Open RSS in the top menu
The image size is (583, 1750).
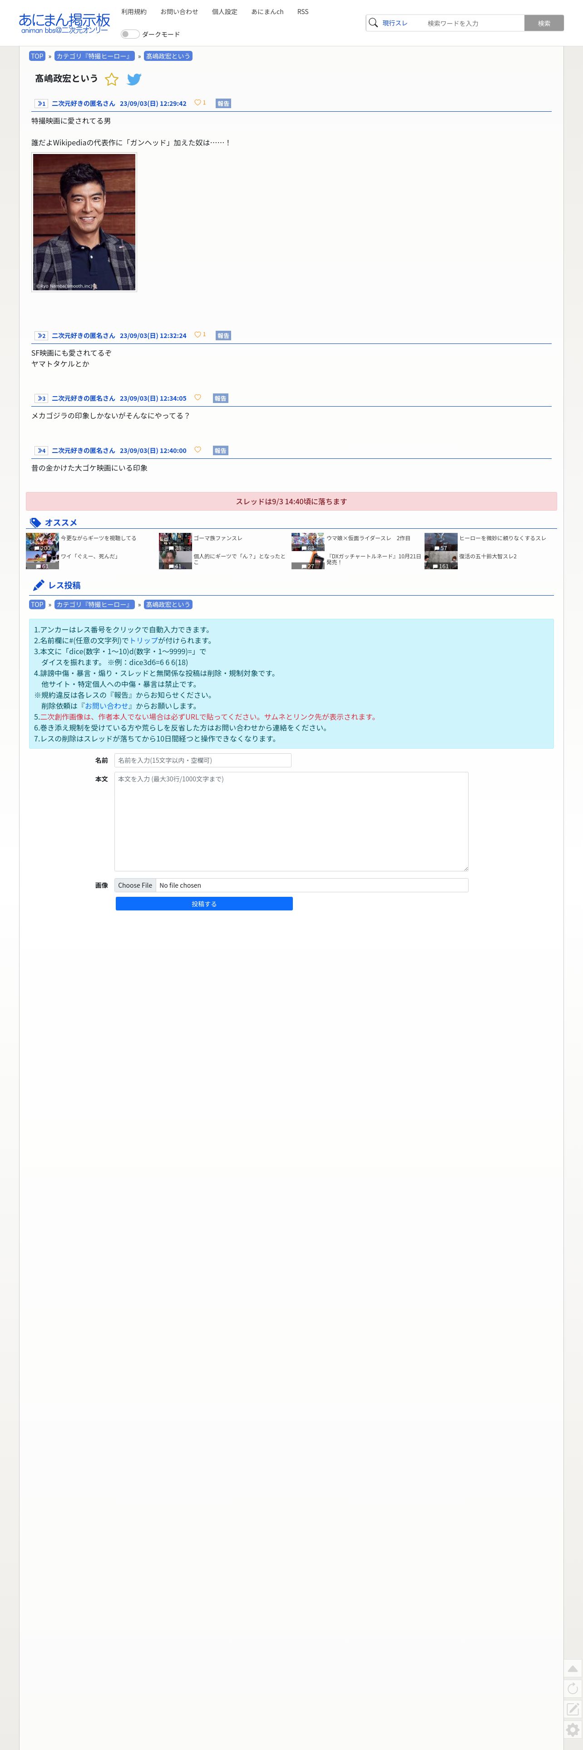303,11
